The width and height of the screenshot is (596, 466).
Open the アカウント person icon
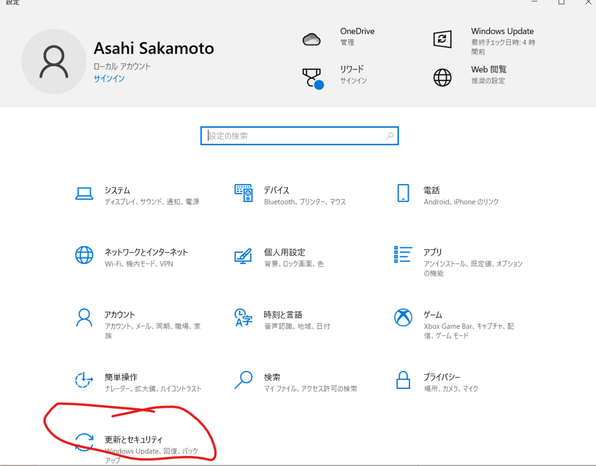click(x=84, y=317)
